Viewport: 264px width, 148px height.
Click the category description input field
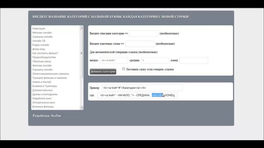(144, 33)
